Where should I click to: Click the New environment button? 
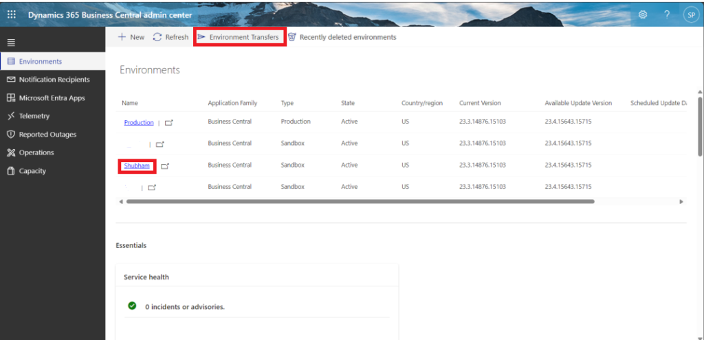coord(131,37)
